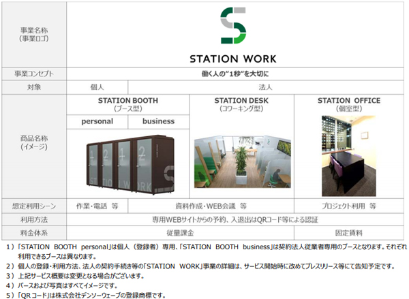Click the STATION DESK coworking space photo
Image resolution: width=409 pixels, height=299 pixels.
click(x=242, y=161)
